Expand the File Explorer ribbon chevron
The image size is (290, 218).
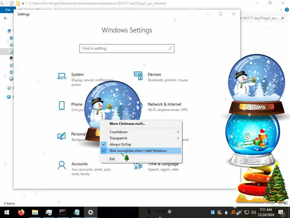(x=281, y=10)
